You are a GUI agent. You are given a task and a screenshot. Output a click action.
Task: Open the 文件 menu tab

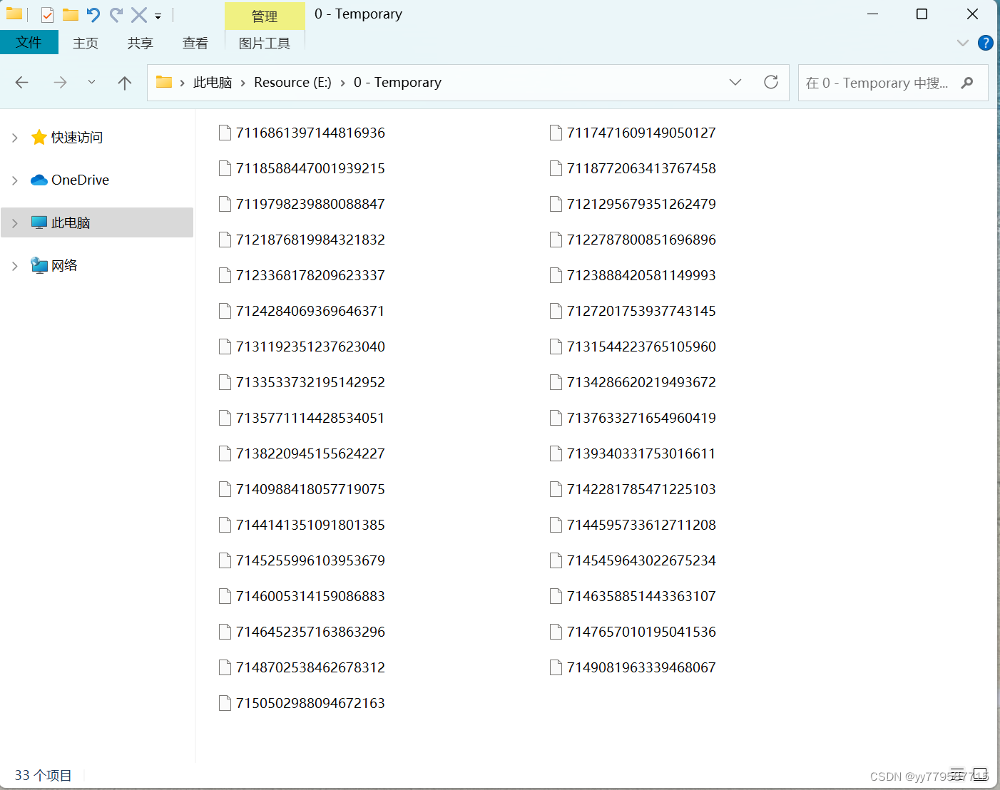29,42
